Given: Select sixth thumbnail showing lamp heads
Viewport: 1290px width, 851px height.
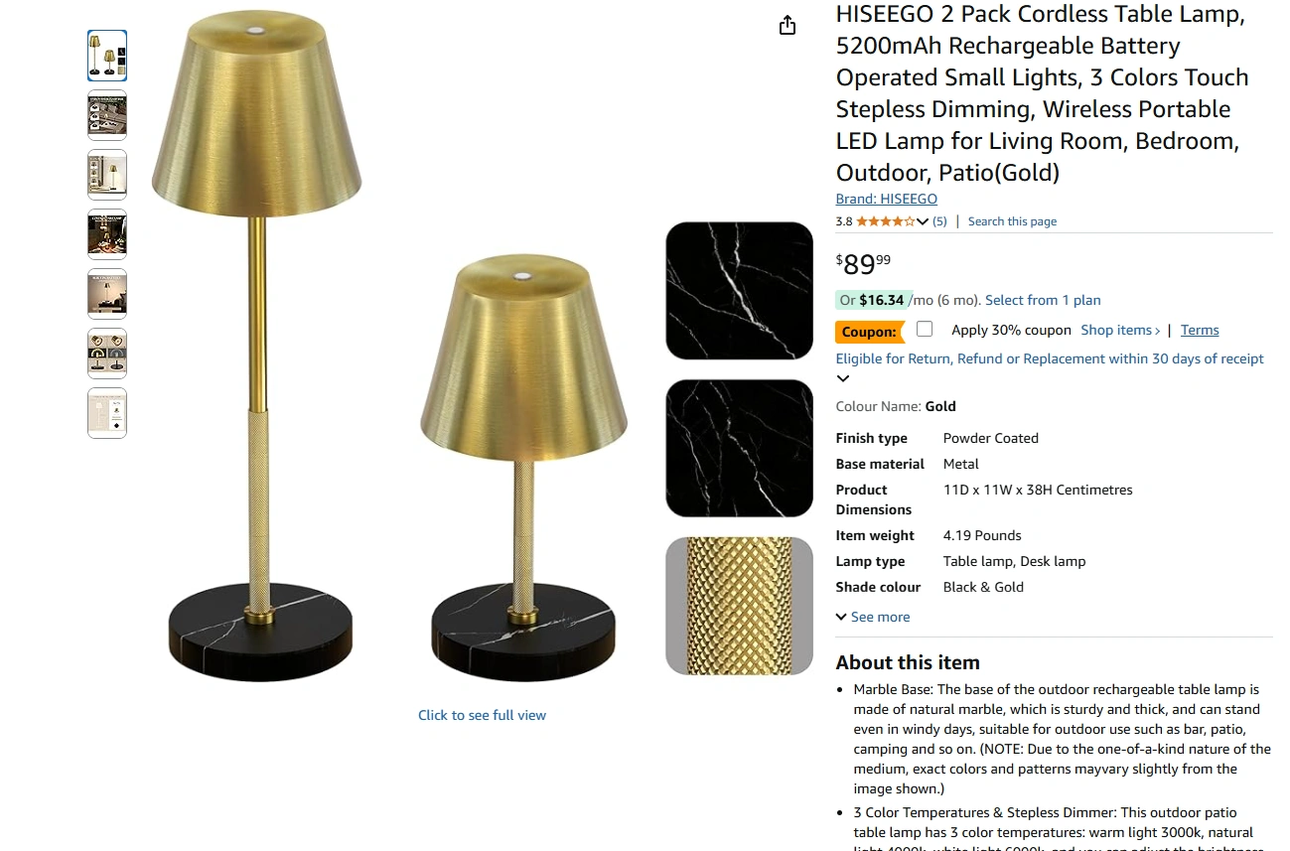Looking at the screenshot, I should [107, 354].
